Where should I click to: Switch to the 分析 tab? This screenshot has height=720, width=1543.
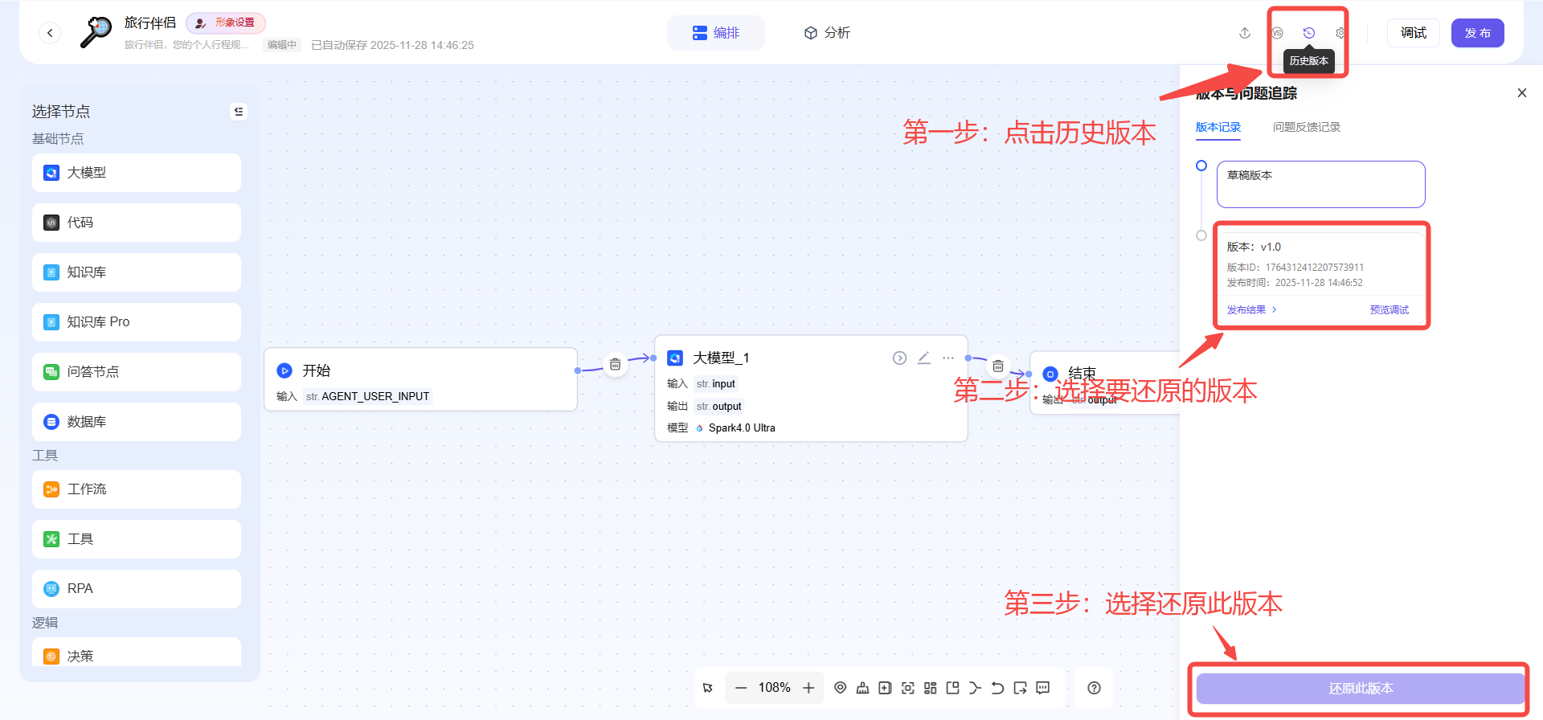827,33
